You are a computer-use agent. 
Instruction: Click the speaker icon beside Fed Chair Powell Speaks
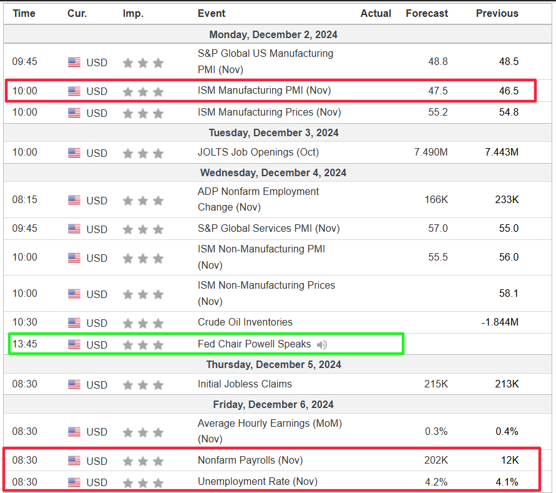tap(322, 344)
